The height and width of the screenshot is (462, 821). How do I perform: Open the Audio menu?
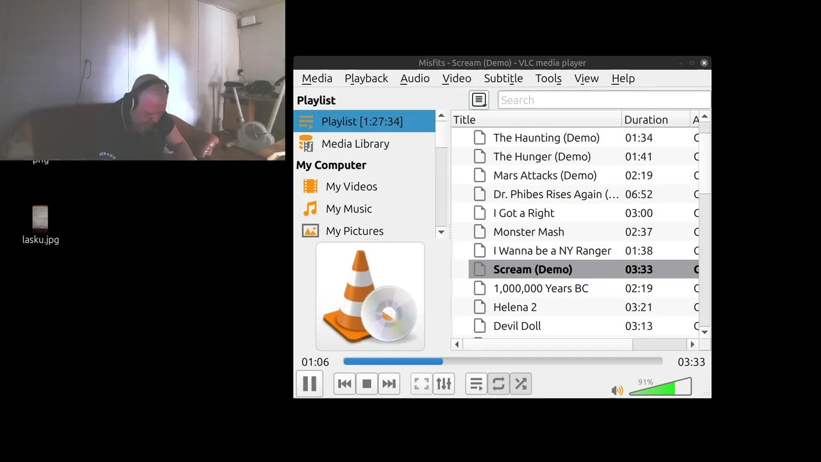point(415,78)
